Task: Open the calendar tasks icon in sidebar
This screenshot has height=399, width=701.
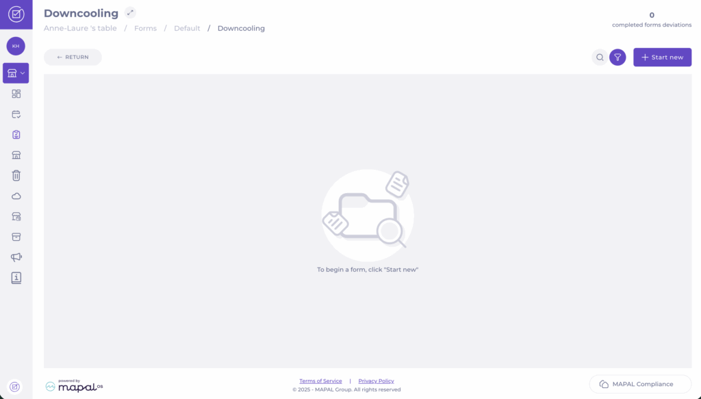Action: [16, 114]
